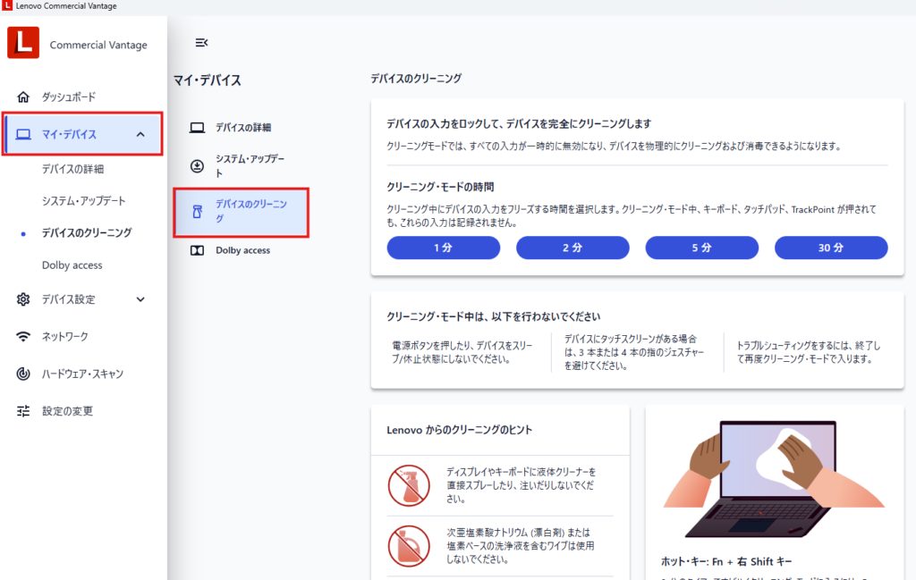Click the laptop cleaning illustration image

pos(774,474)
